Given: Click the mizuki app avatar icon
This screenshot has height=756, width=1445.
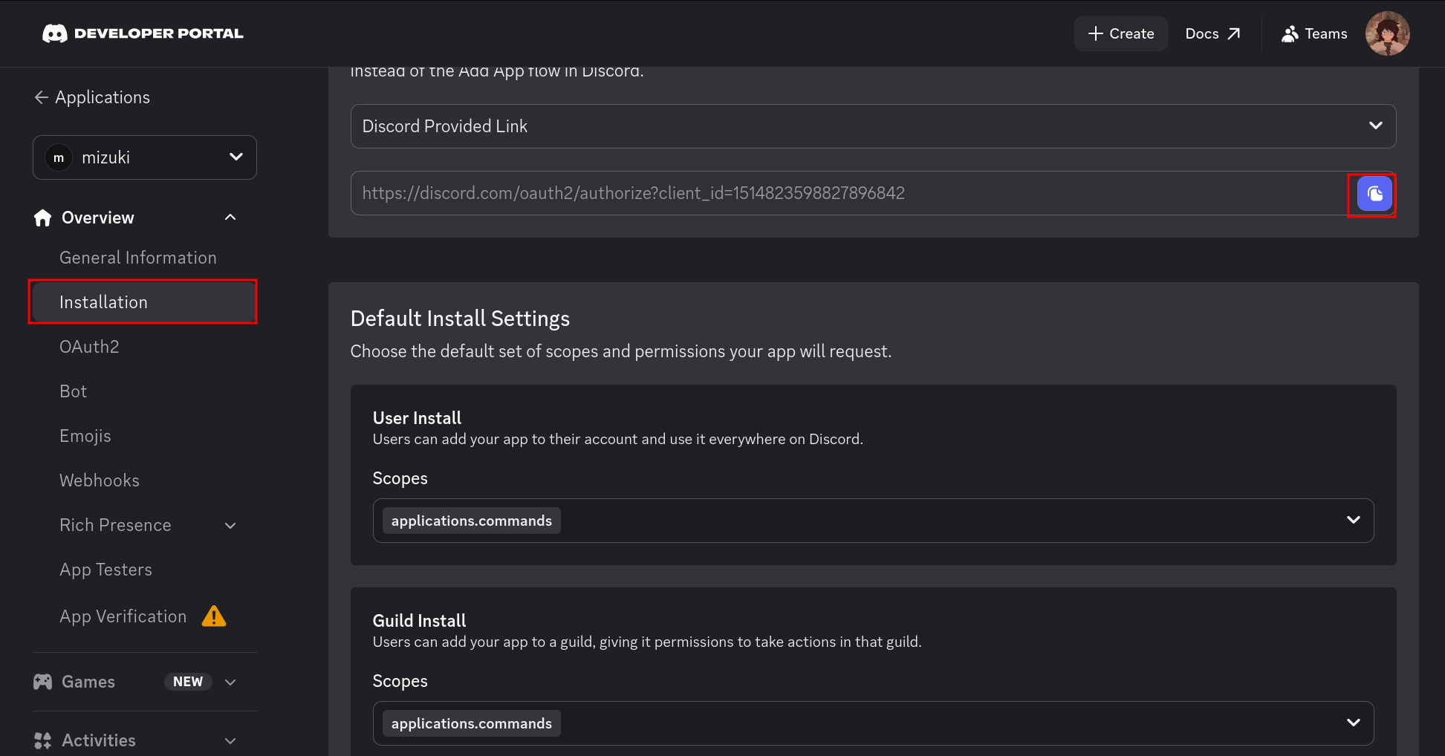Looking at the screenshot, I should pyautogui.click(x=59, y=157).
